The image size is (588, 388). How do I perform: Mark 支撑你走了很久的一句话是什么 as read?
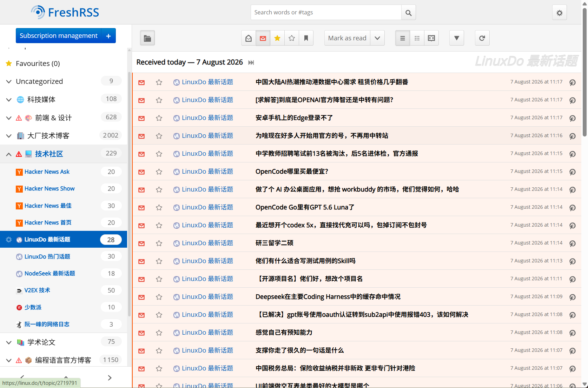[141, 351]
